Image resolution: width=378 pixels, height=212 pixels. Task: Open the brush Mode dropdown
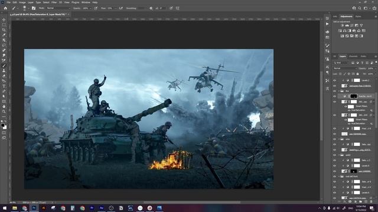pos(58,8)
